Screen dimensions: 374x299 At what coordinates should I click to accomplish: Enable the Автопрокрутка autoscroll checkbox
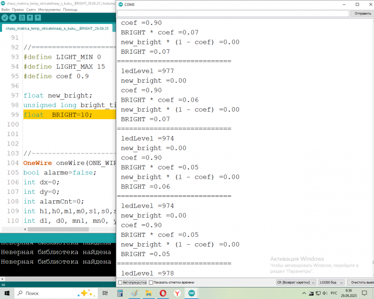click(x=120, y=283)
